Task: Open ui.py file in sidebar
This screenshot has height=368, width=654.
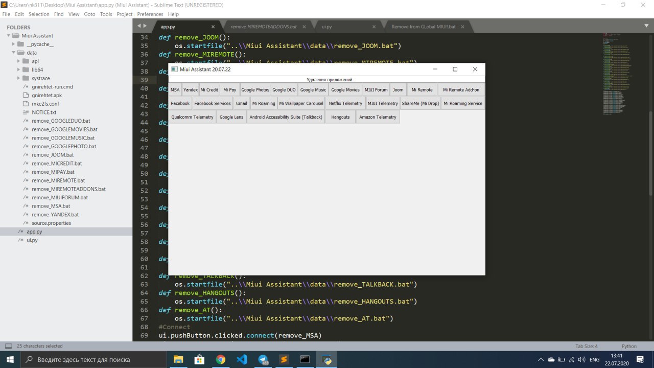Action: pos(32,240)
